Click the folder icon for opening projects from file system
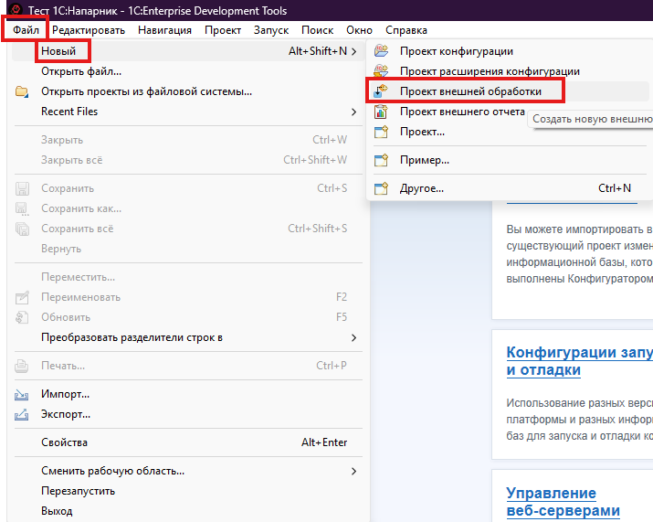This screenshot has height=522, width=653. pos(22,91)
